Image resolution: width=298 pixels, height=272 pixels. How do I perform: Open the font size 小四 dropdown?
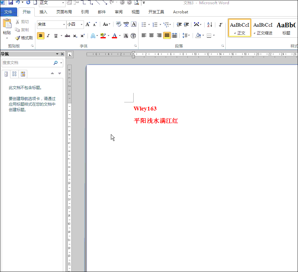81,24
